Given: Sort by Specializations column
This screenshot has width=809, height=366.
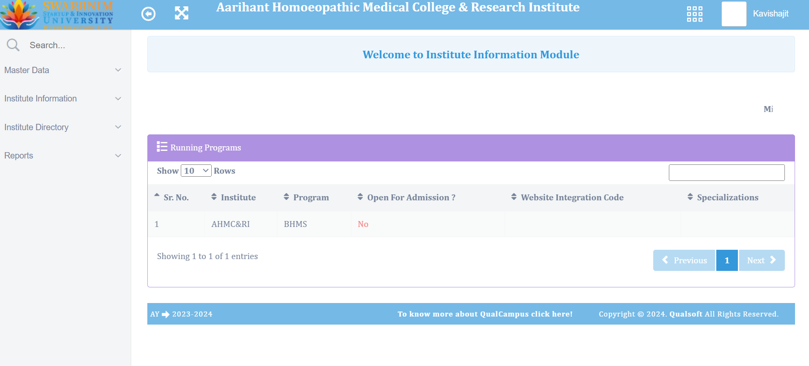Looking at the screenshot, I should click(x=723, y=197).
